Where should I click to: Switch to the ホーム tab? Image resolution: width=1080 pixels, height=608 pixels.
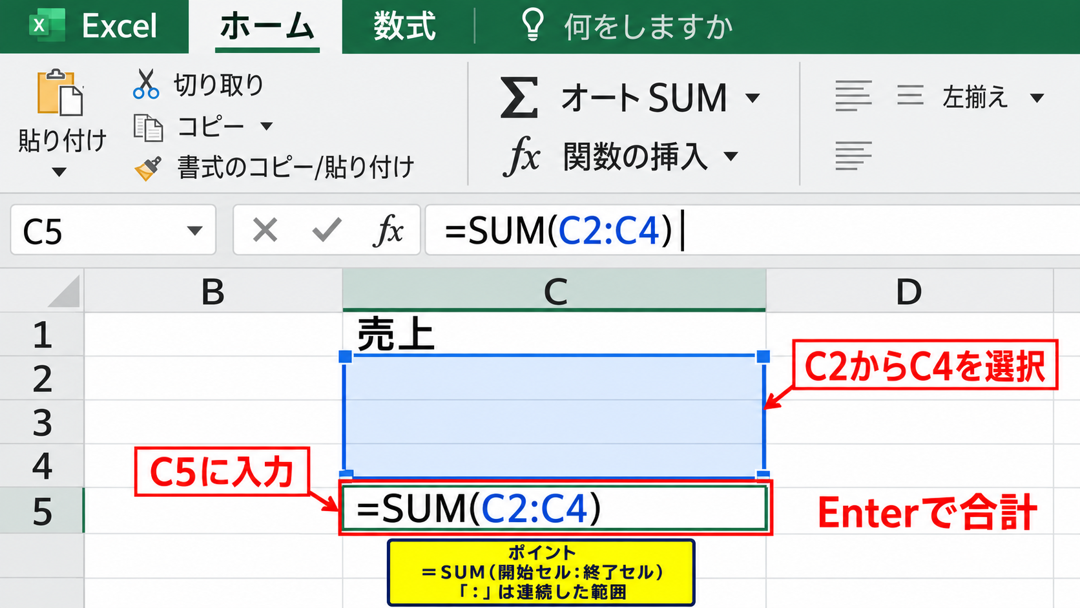point(267,26)
